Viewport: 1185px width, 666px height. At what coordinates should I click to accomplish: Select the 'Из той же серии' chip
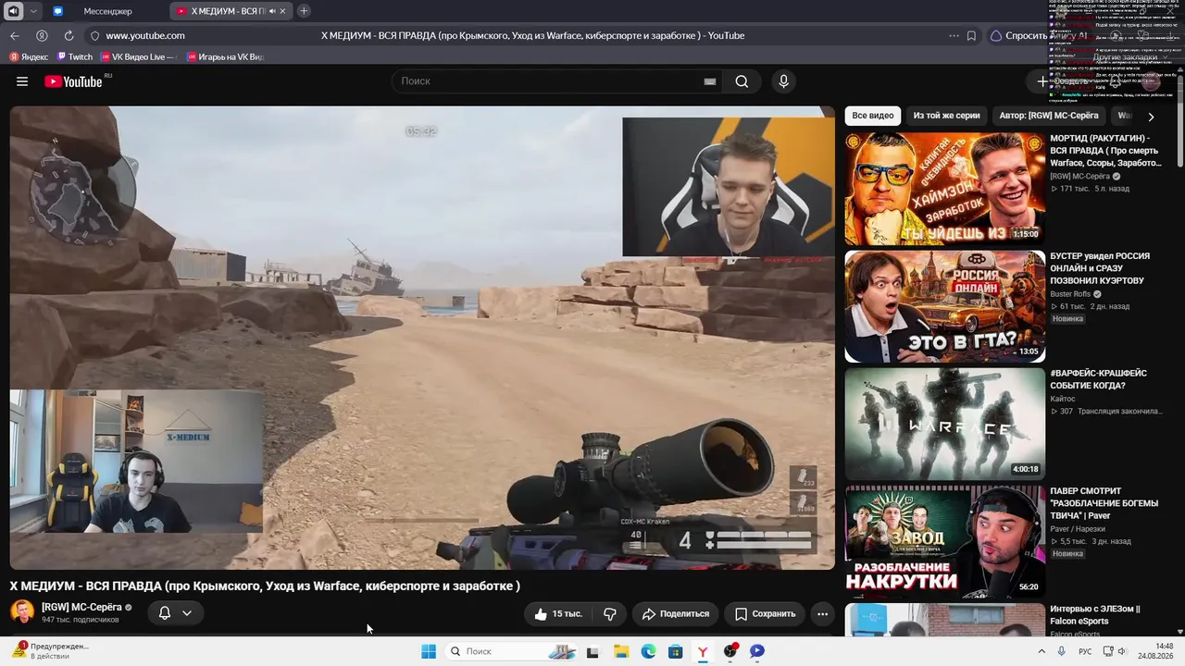pyautogui.click(x=946, y=116)
